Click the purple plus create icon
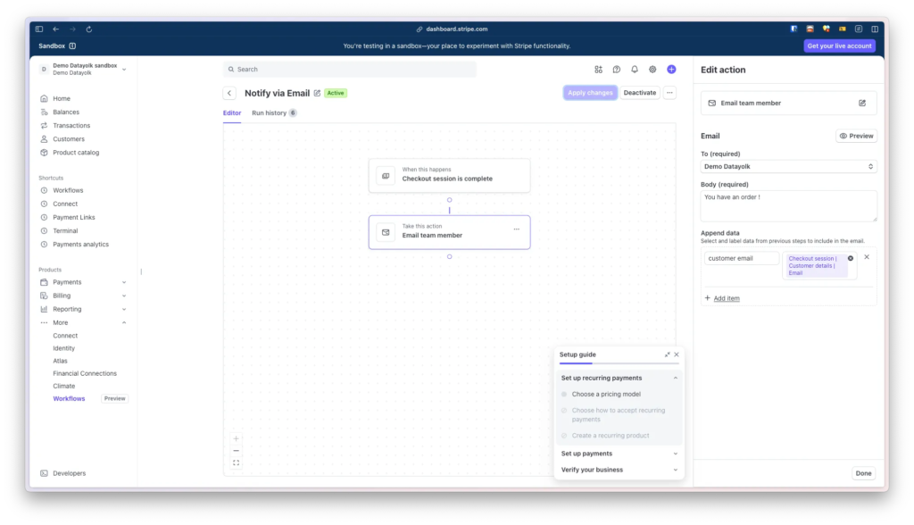Viewport: 914px width, 525px height. point(671,70)
